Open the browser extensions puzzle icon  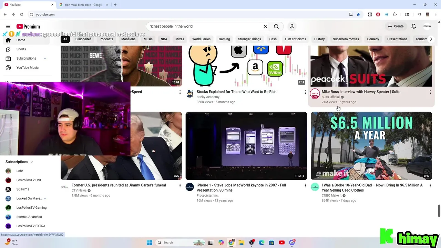pos(395,14)
